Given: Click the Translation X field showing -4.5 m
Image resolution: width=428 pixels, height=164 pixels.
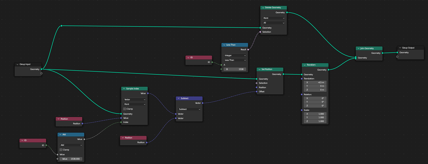Looking at the screenshot, I should coord(315,82).
